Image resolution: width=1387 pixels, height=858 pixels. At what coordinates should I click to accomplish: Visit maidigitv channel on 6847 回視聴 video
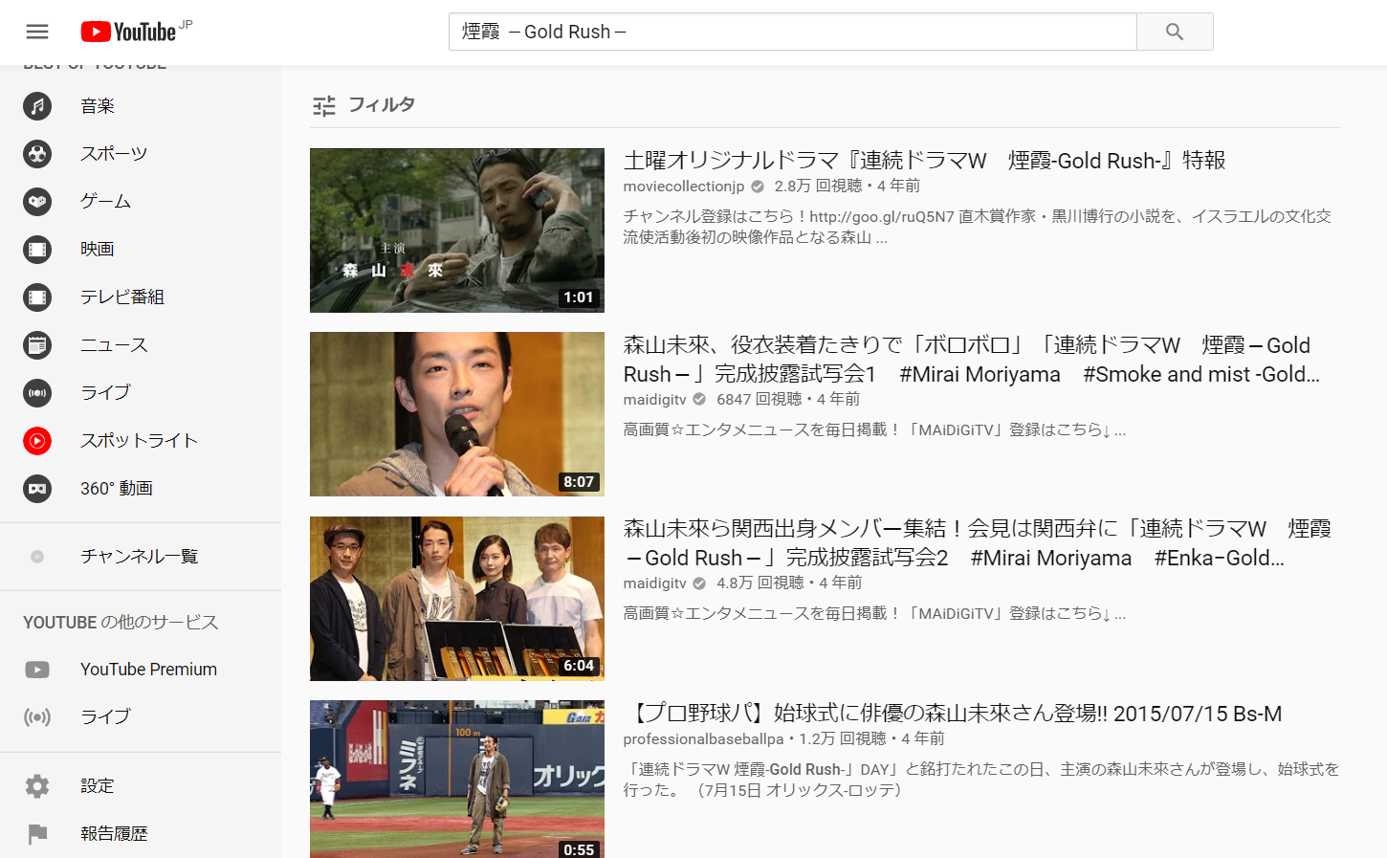coord(655,399)
